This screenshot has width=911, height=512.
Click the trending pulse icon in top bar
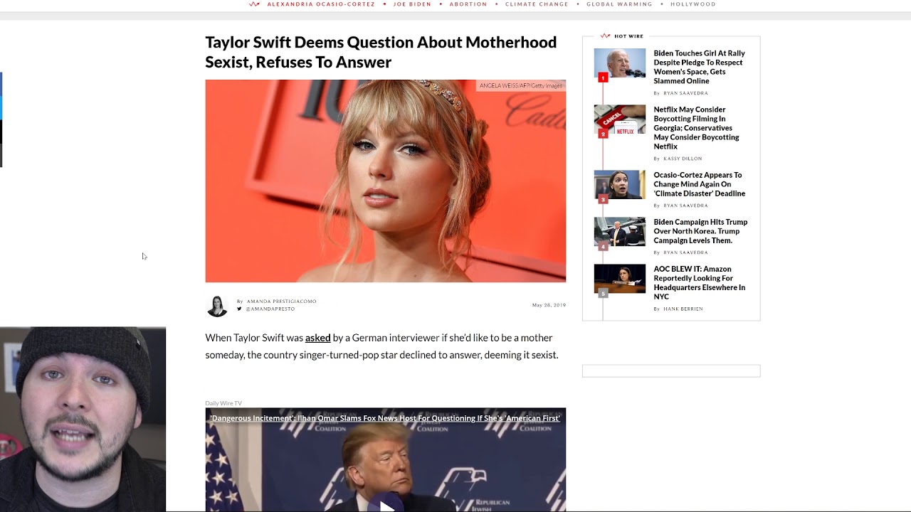click(x=254, y=4)
